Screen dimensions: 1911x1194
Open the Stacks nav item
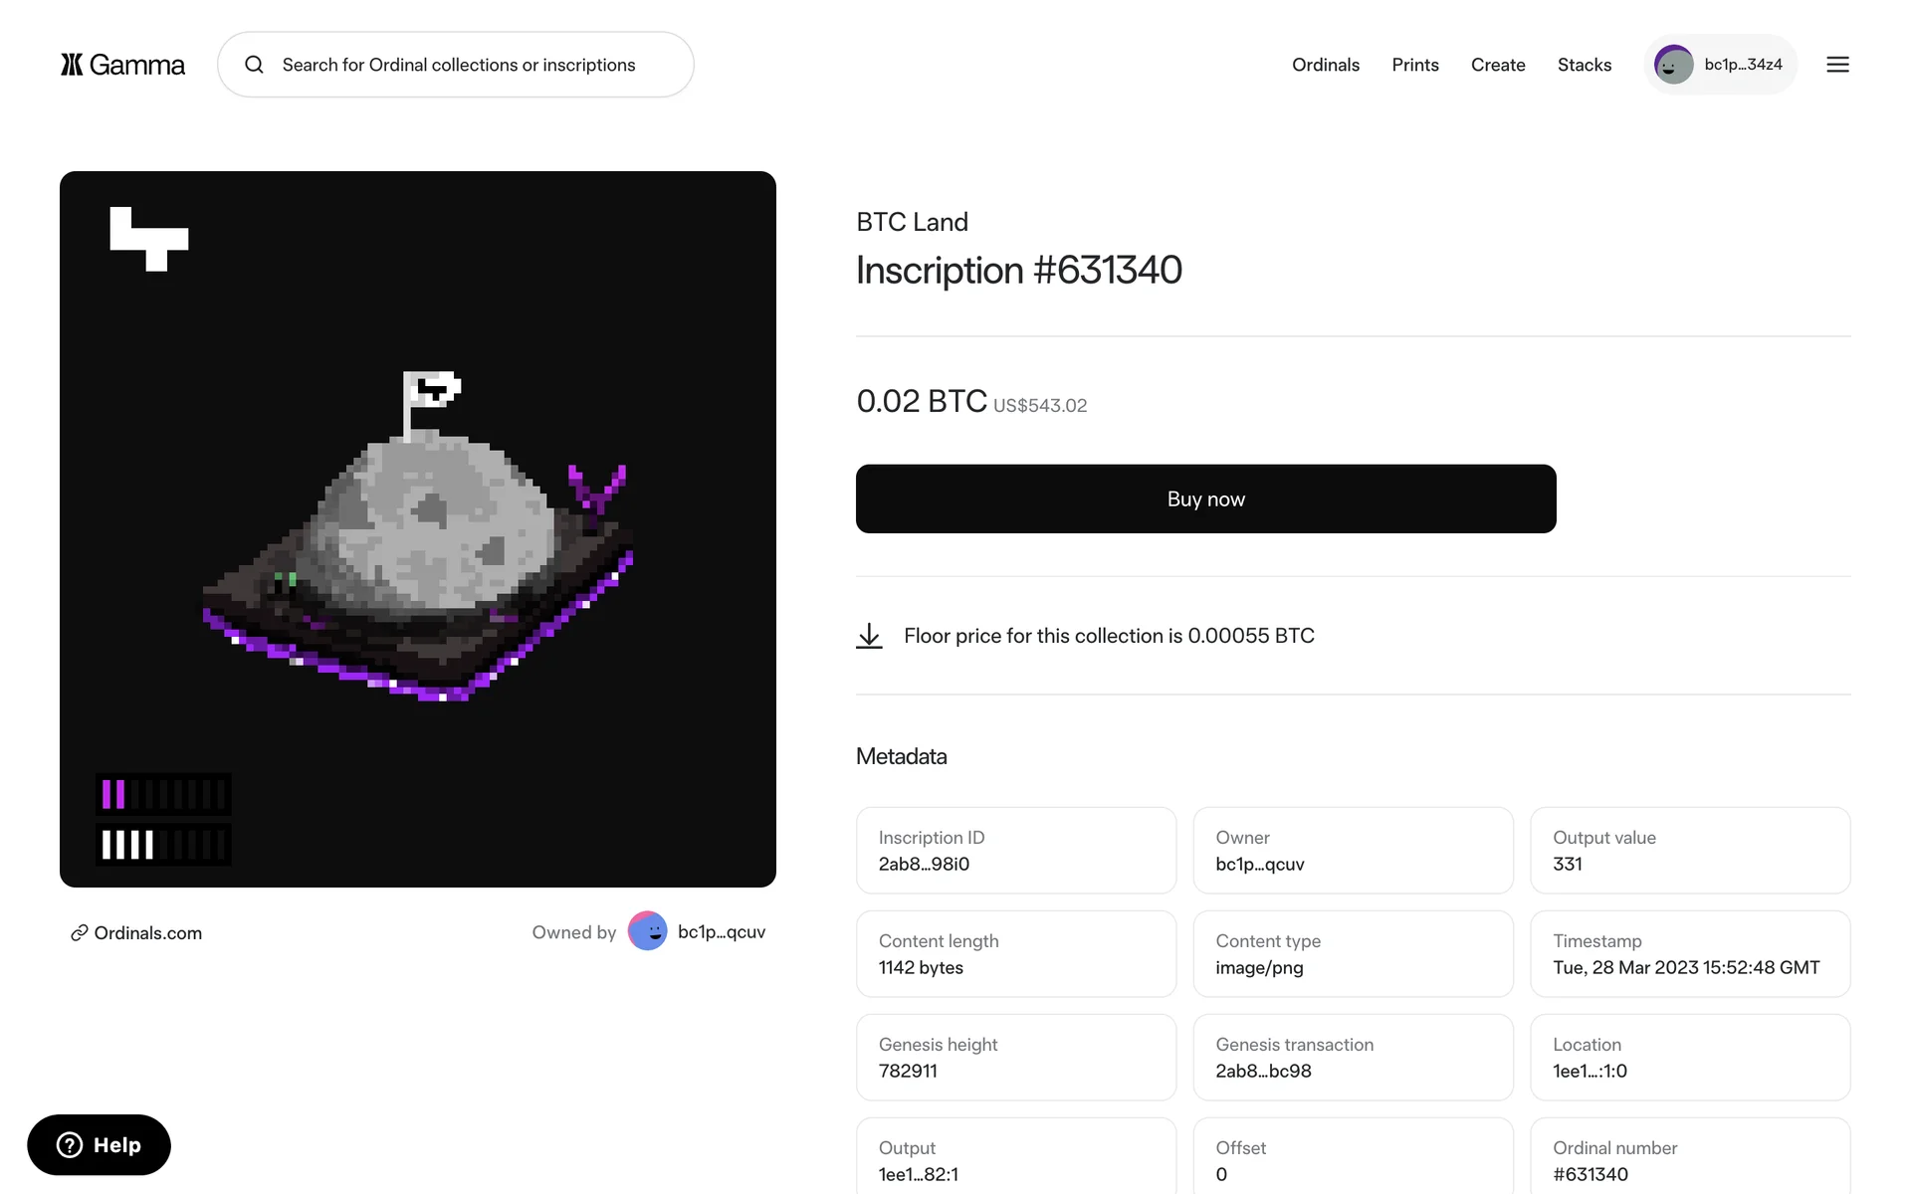coord(1584,65)
